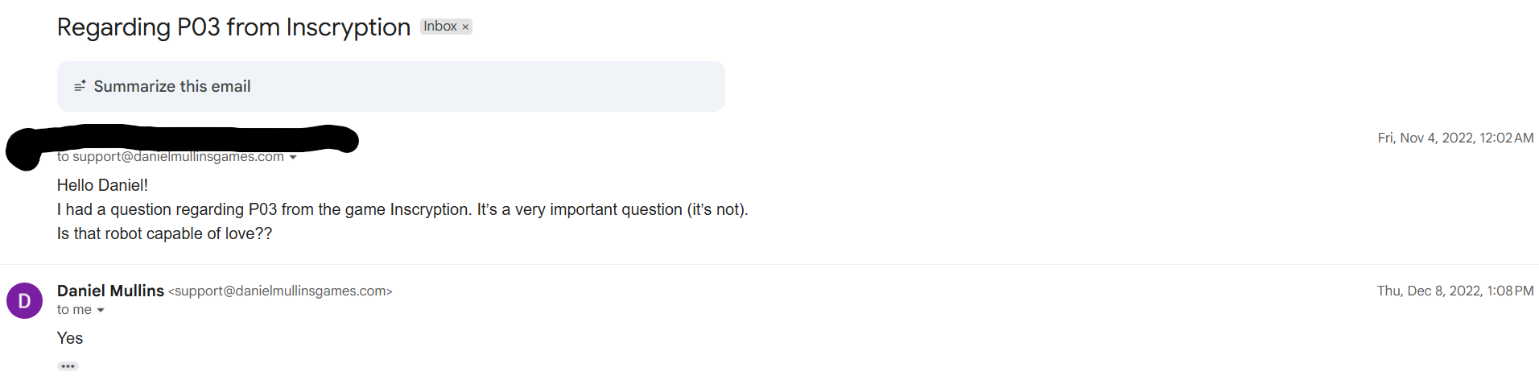This screenshot has height=384, width=1539.
Task: Remove the Inbox label with its ×
Action: (465, 27)
